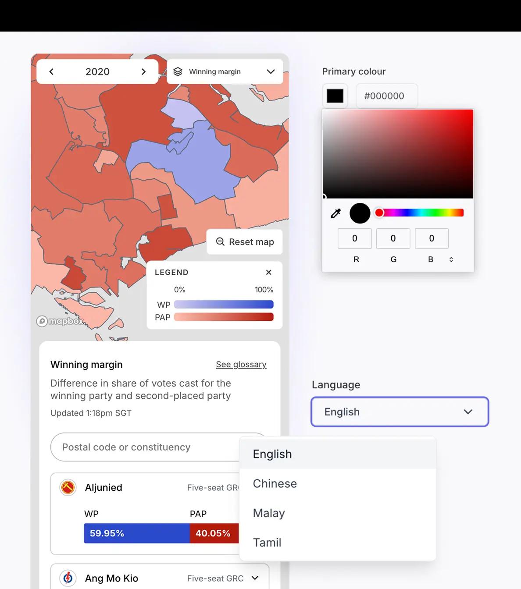This screenshot has height=589, width=521.
Task: Close the map legend panel
Action: 269,272
